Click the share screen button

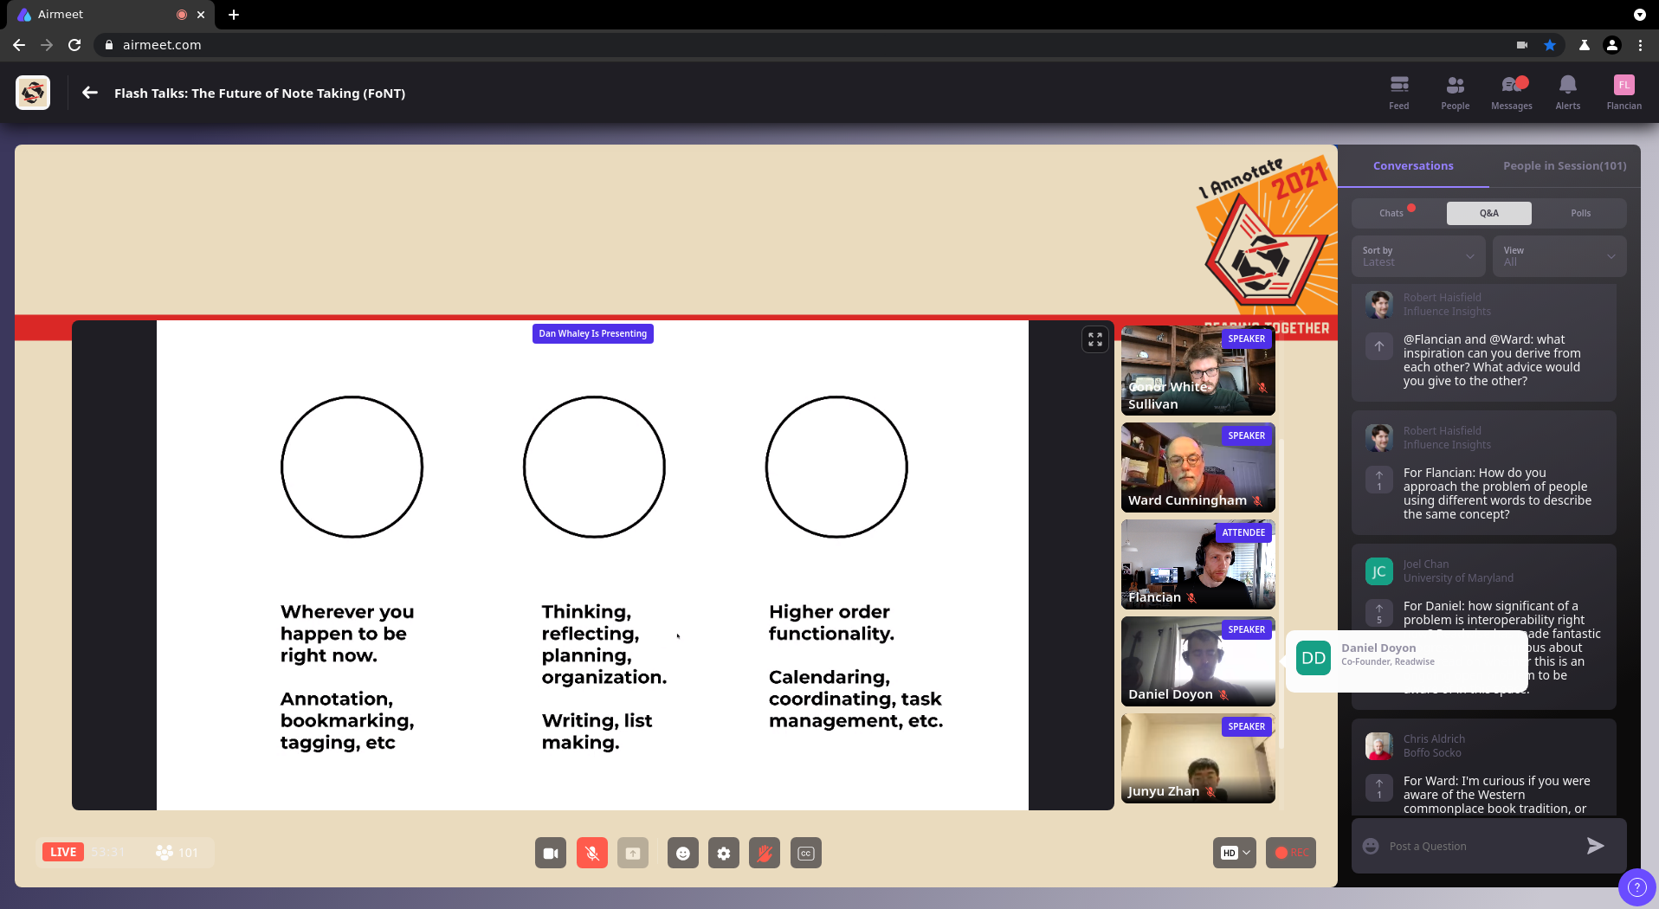tap(633, 853)
